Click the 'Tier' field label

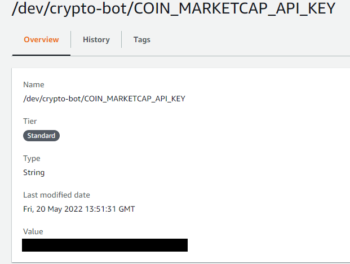tap(30, 121)
